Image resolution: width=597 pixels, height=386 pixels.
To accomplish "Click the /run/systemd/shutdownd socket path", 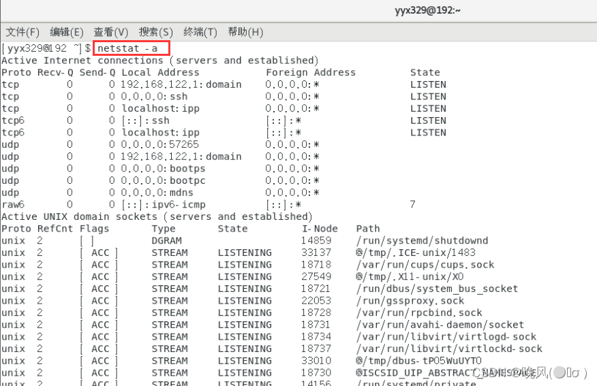I will [422, 240].
